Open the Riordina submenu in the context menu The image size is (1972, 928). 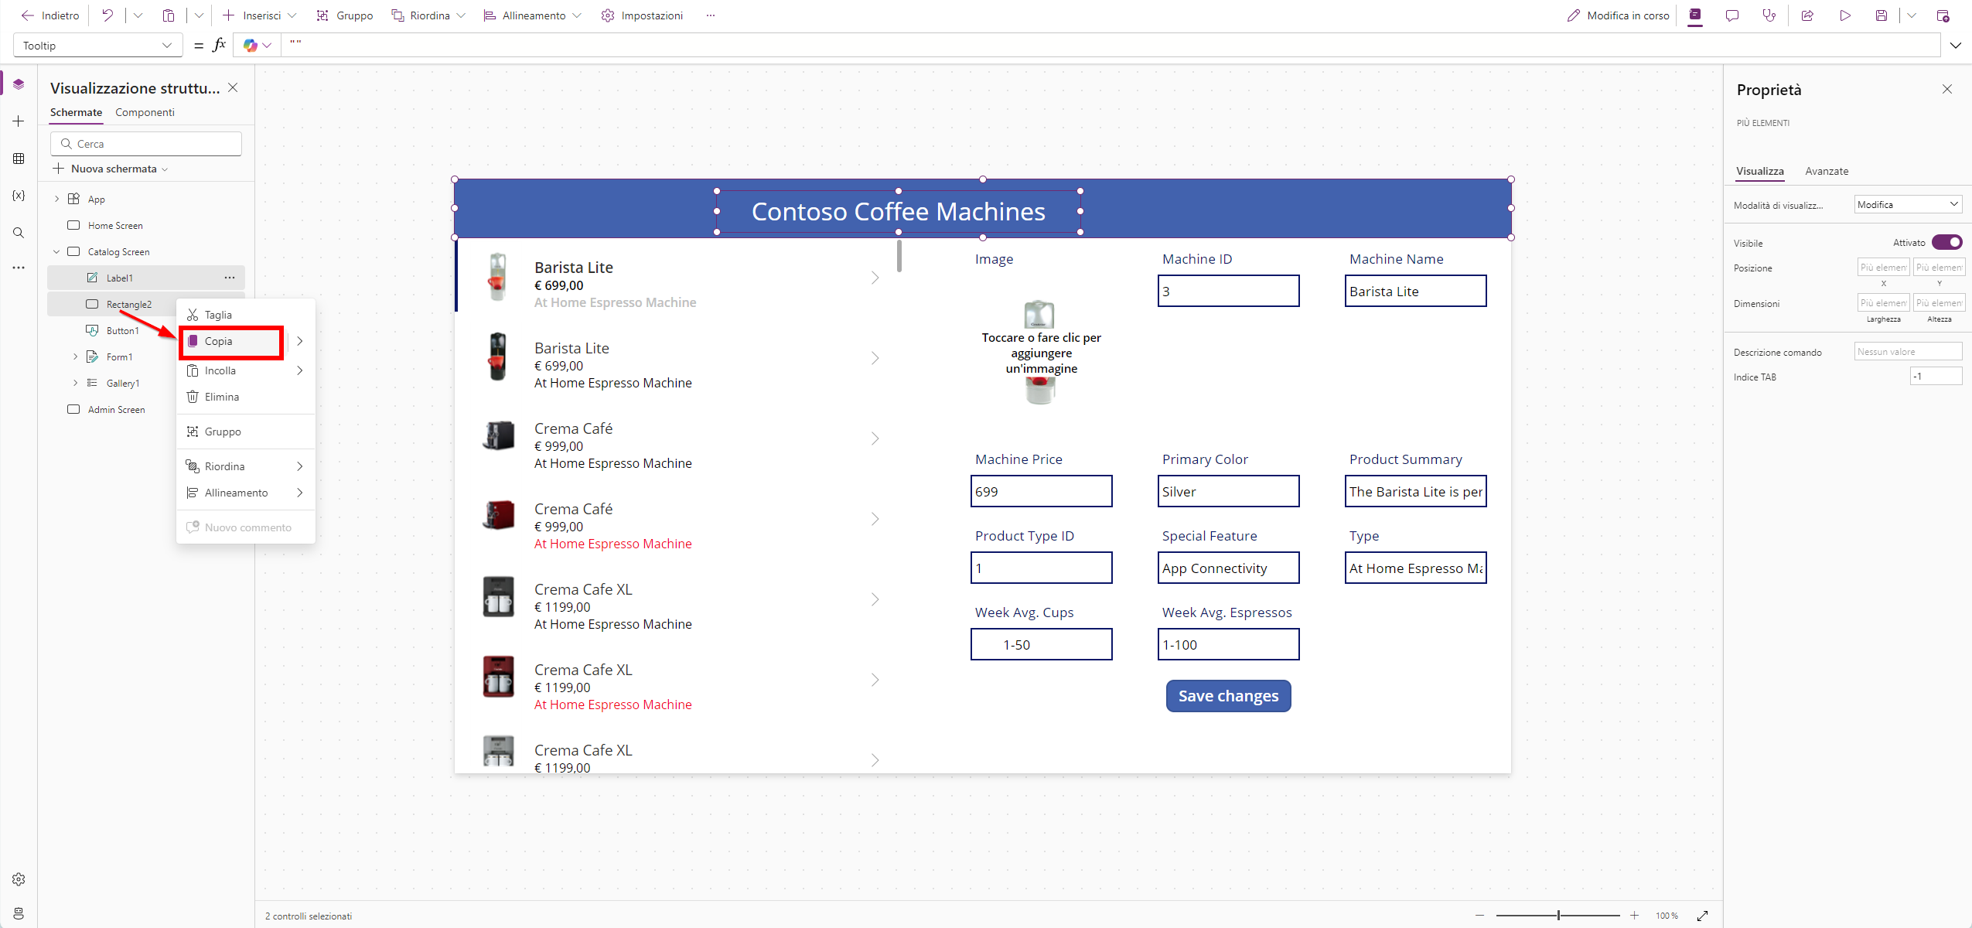(x=246, y=467)
